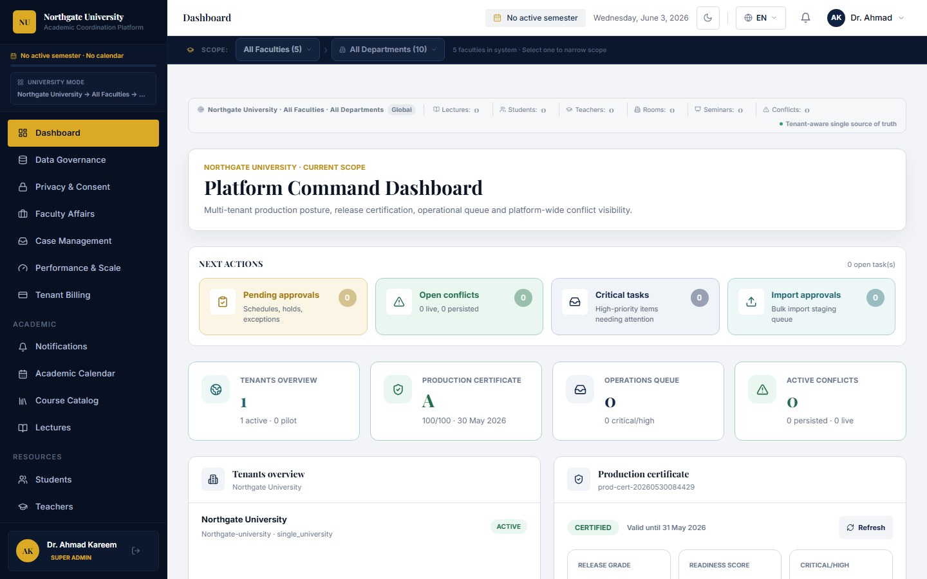Click the Privacy & Consent lock icon
The image size is (927, 579).
[x=23, y=187]
